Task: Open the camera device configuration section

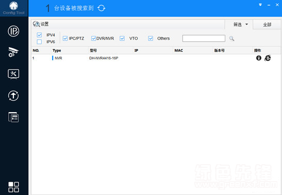Action: point(13,52)
